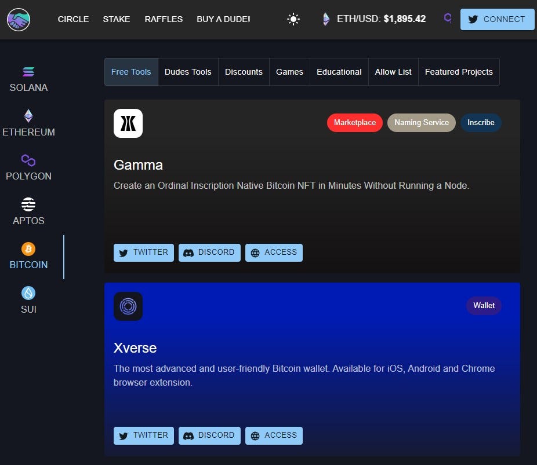Viewport: 537px width, 465px height.
Task: Switch to the Discounts tab
Action: (x=244, y=72)
